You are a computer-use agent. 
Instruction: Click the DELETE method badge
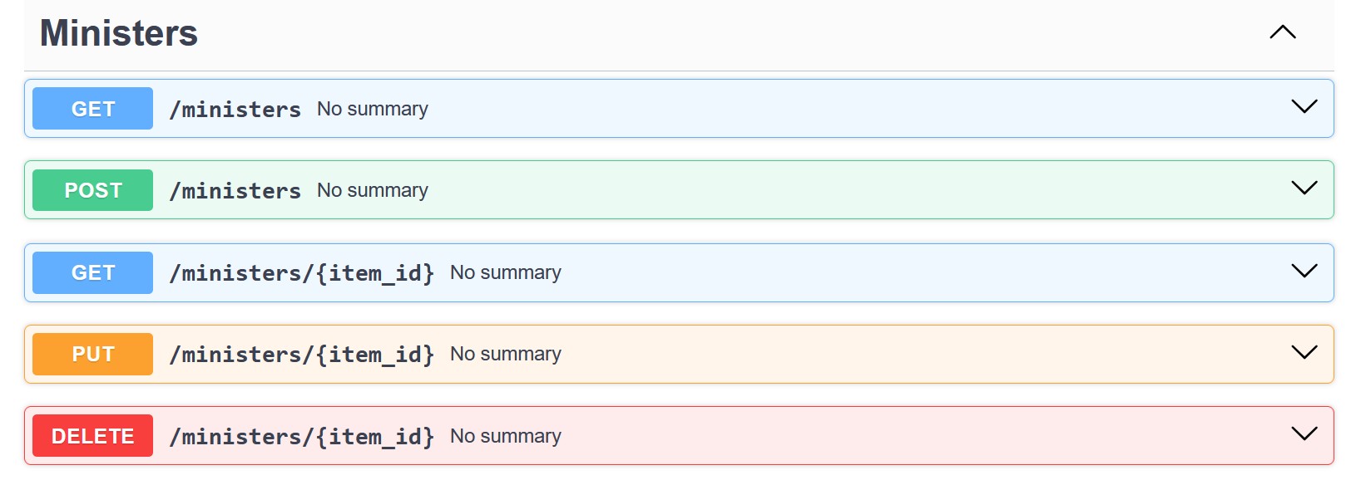(92, 435)
